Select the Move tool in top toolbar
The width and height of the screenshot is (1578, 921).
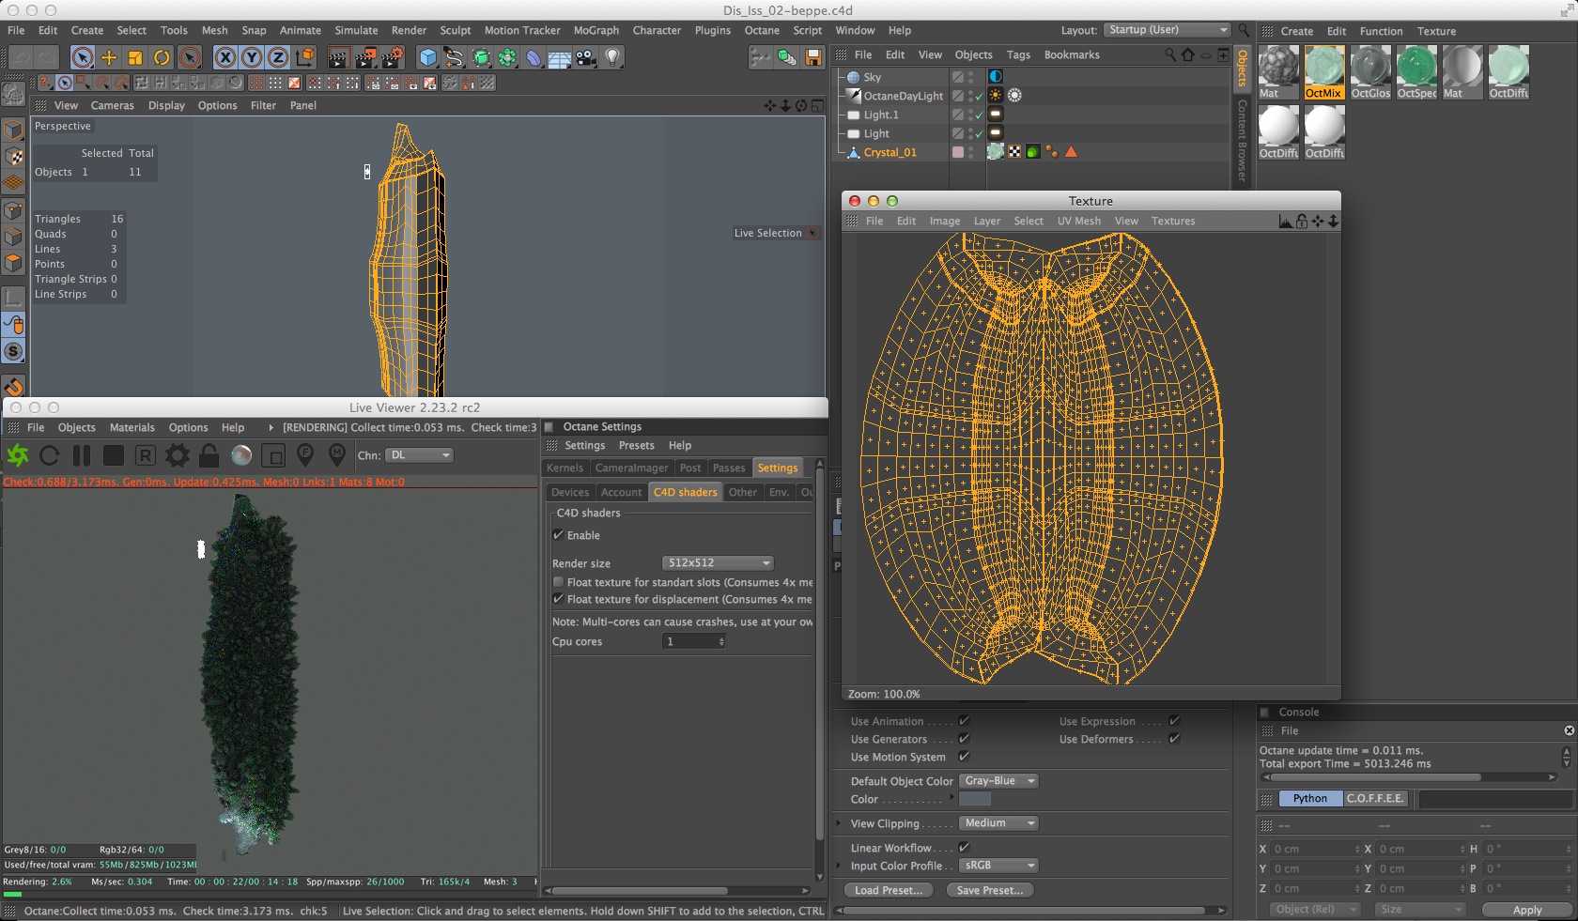point(109,58)
